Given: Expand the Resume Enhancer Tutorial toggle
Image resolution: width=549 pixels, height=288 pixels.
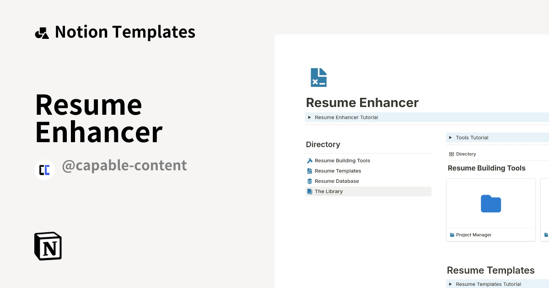Looking at the screenshot, I should point(309,117).
